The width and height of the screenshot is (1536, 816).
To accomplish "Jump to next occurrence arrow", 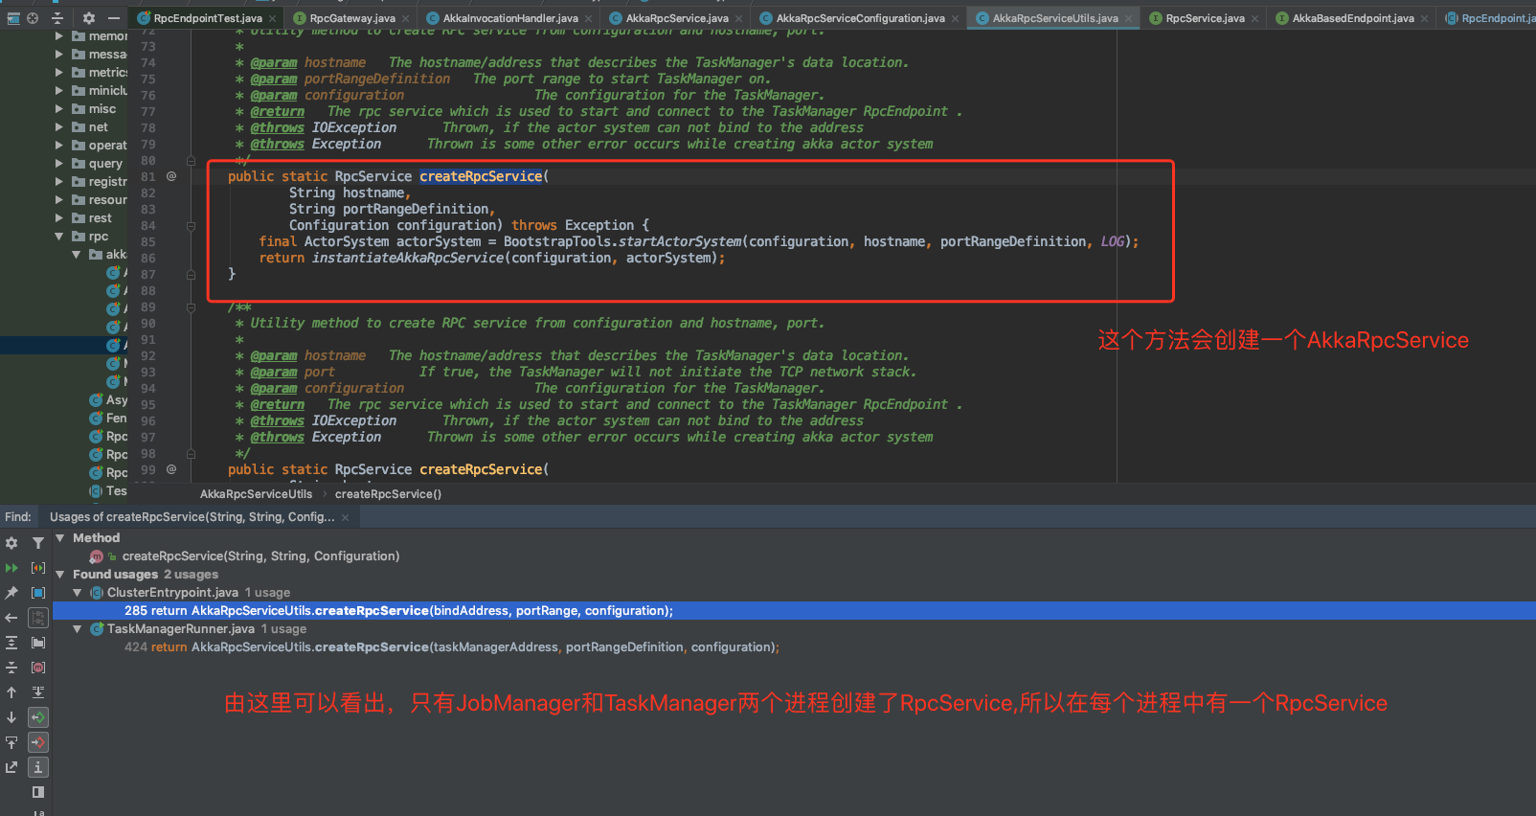I will (11, 717).
